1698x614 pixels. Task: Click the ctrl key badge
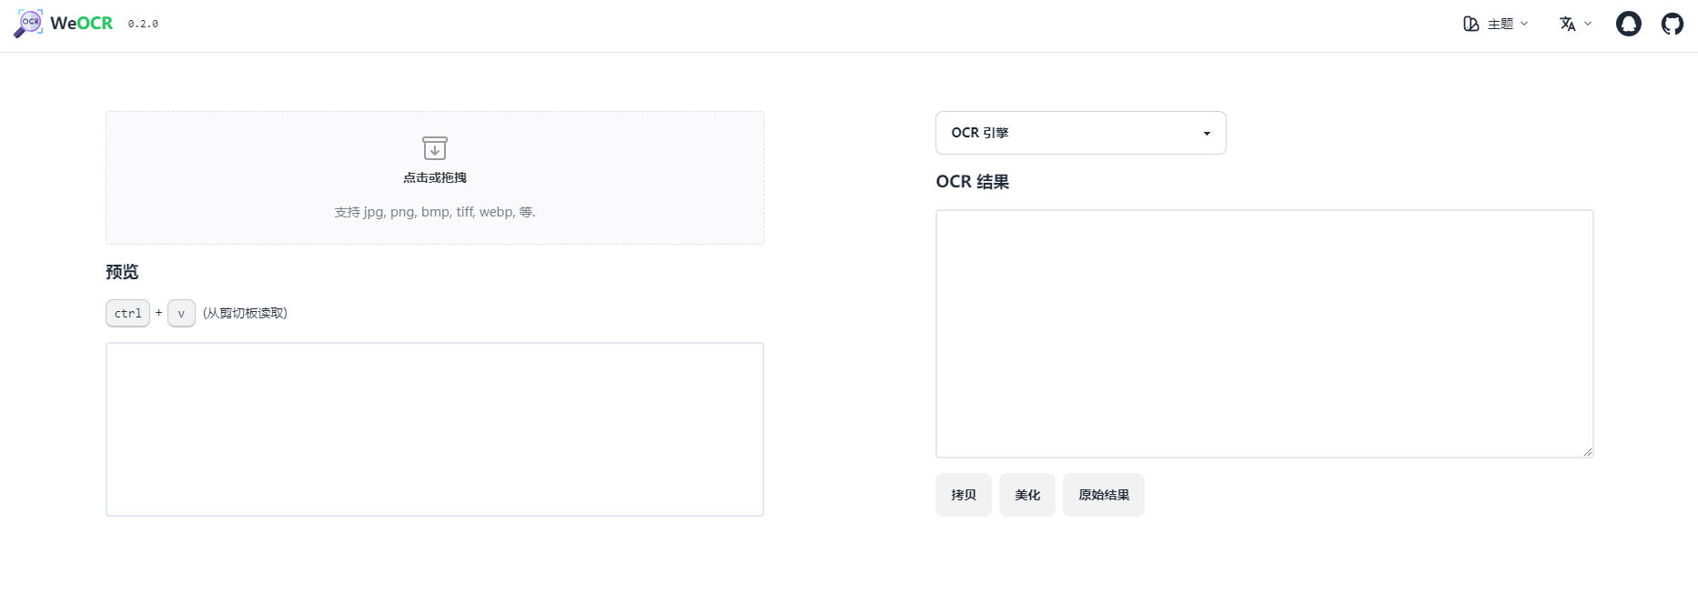127,313
